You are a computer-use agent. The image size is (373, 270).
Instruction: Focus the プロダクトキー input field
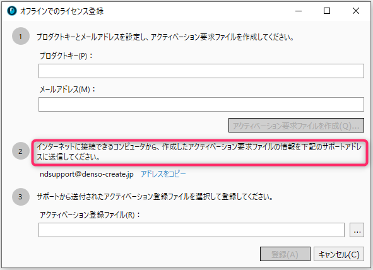coord(201,71)
